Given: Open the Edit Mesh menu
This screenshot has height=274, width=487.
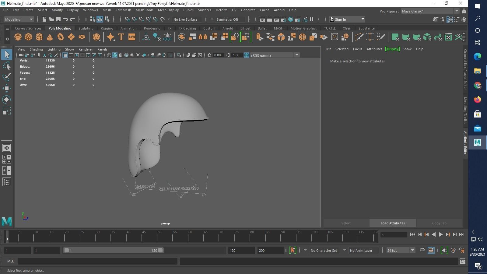Looking at the screenshot, I should pyautogui.click(x=123, y=10).
